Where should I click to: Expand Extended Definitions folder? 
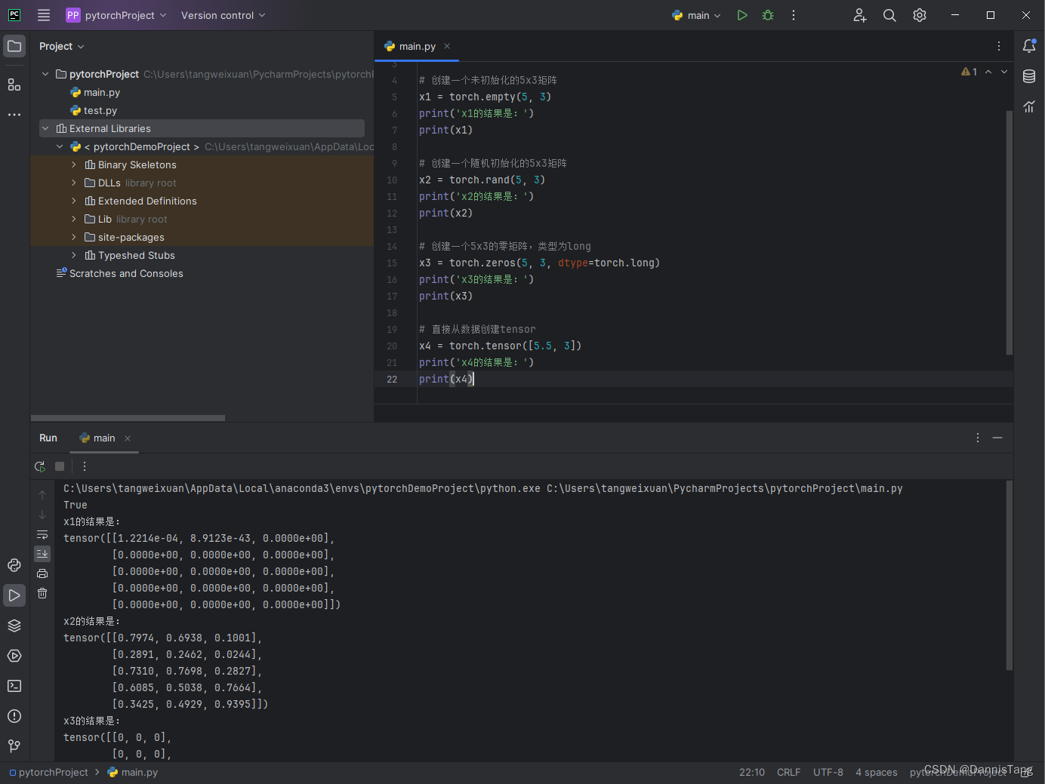click(x=74, y=201)
